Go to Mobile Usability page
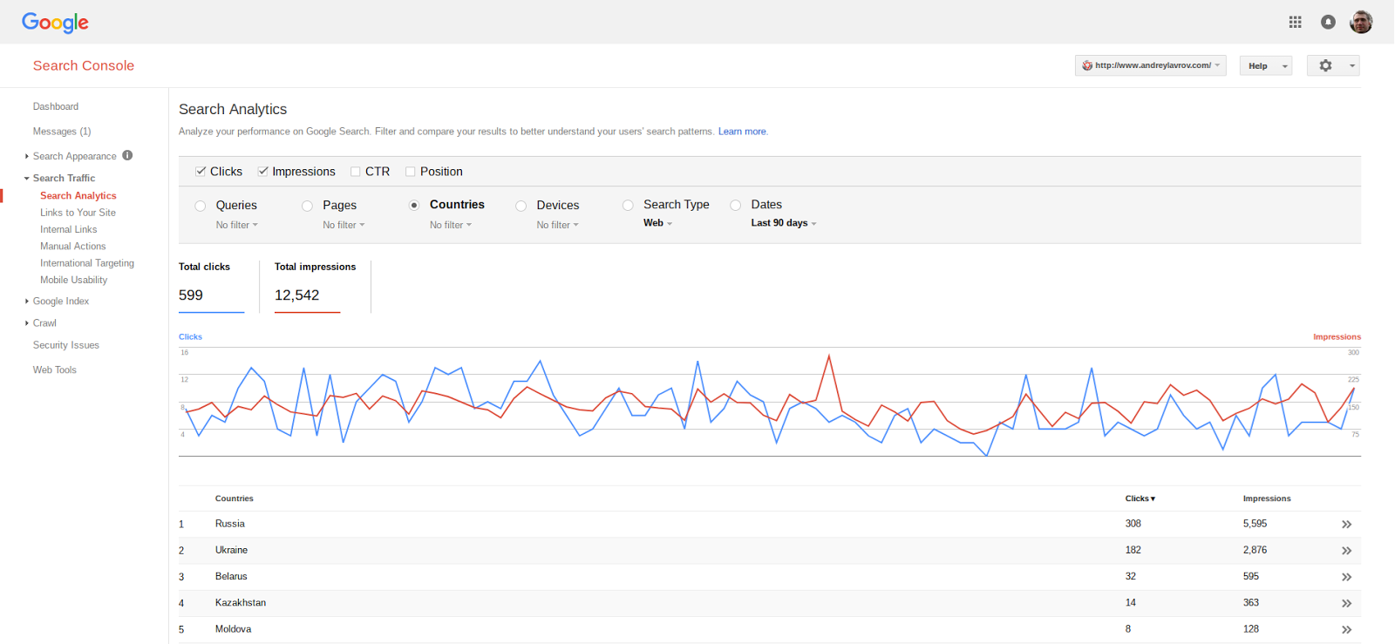The image size is (1395, 644). click(73, 280)
